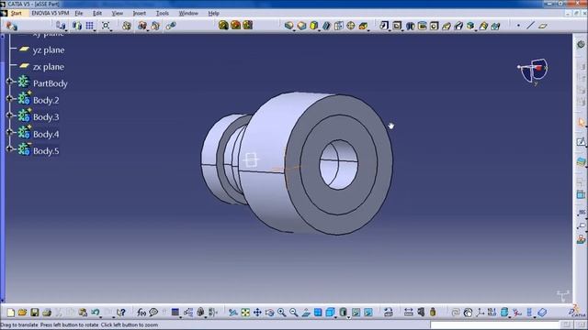This screenshot has width=588, height=330.
Task: Click the Sketcher icon on right toolbar
Action: point(581,141)
